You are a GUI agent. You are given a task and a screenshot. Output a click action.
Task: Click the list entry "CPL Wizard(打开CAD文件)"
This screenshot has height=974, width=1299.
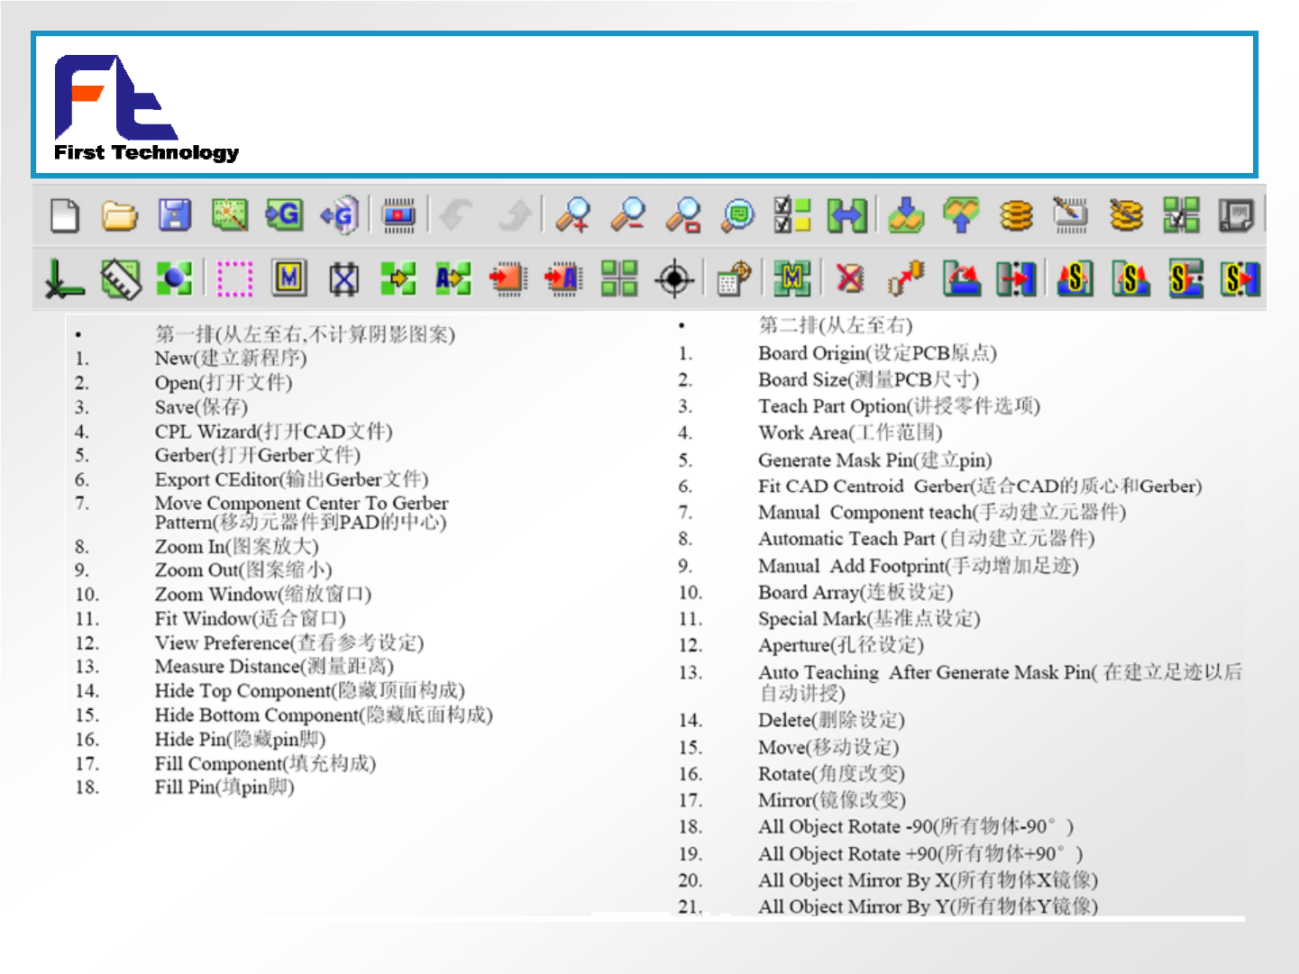[274, 432]
